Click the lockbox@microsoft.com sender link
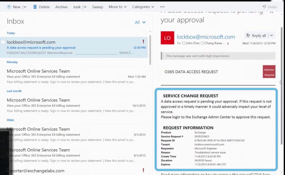Image resolution: width=285 pixels, height=175 pixels. click(206, 37)
